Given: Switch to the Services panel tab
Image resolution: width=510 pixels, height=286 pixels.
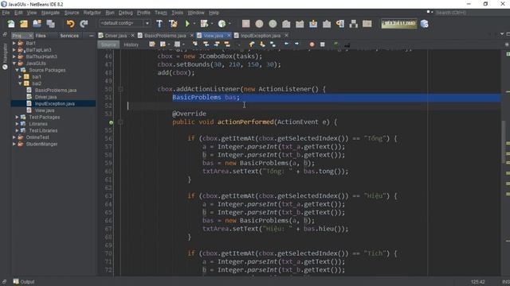Looking at the screenshot, I should (x=69, y=36).
